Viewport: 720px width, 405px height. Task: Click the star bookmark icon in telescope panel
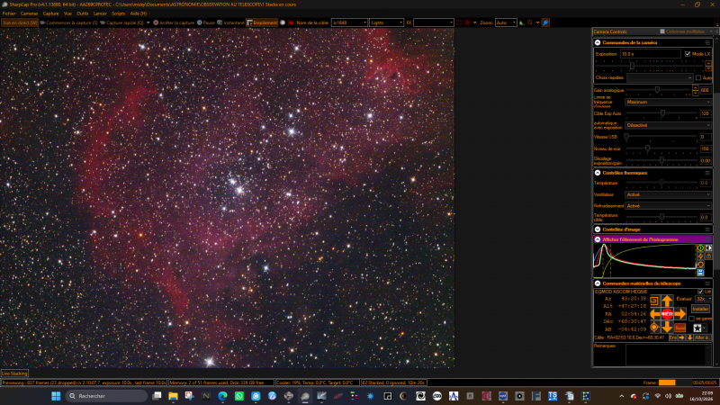pyautogui.click(x=697, y=328)
